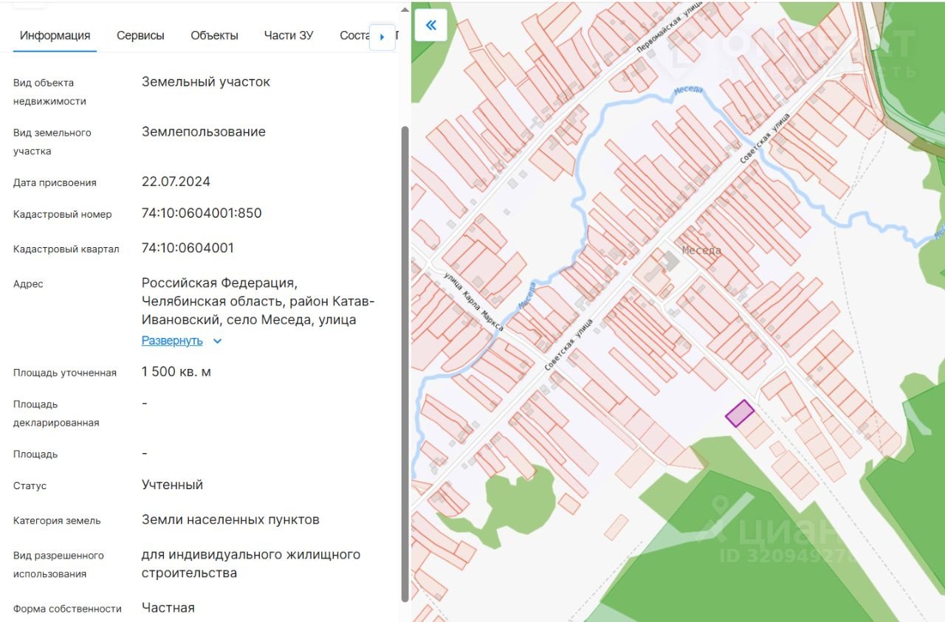Click the Меседа village label on map
Screen dimensions: 945x622
[701, 250]
